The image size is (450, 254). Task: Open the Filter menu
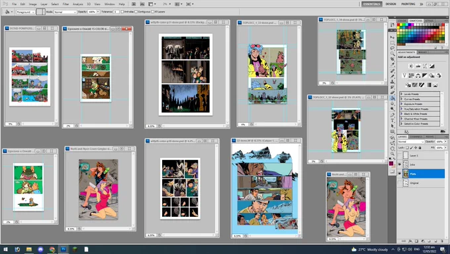tap(66, 5)
